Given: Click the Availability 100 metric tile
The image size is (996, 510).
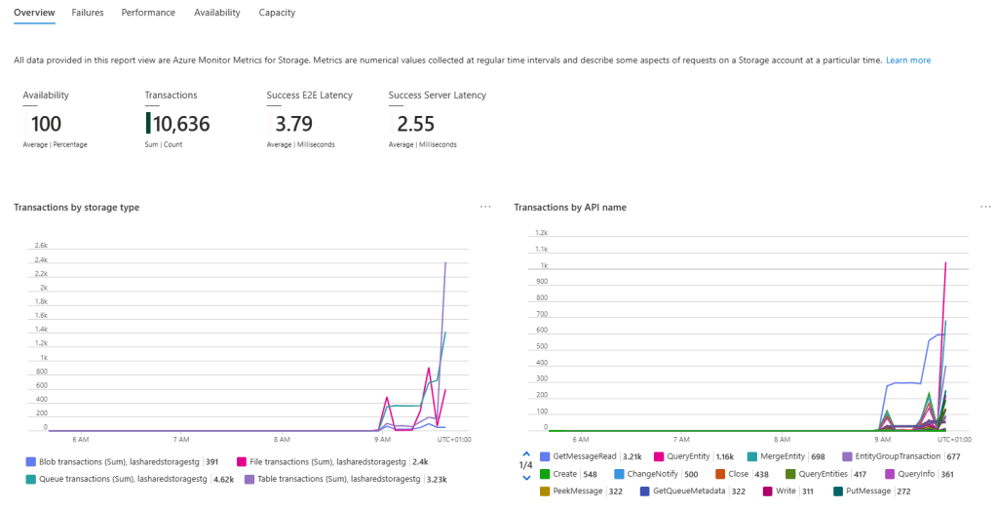Looking at the screenshot, I should coord(55,118).
